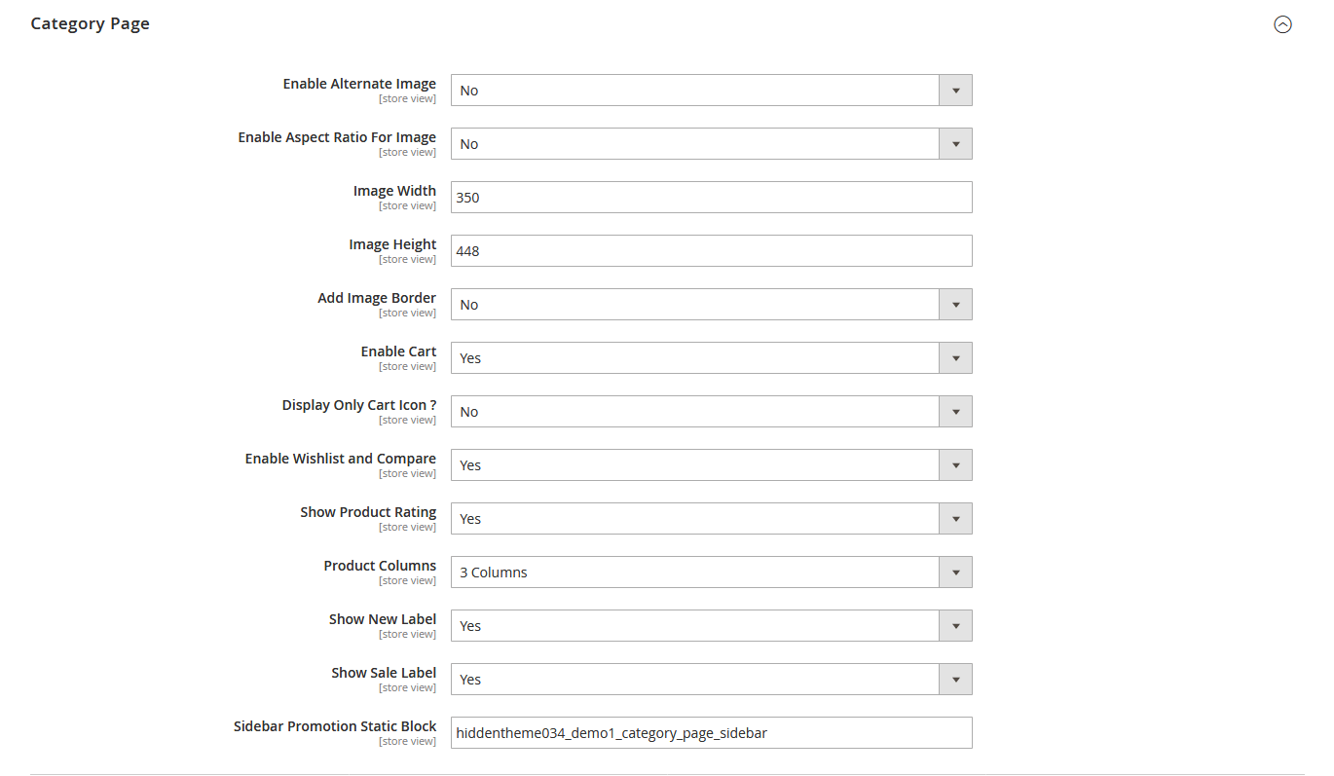Open the Product Columns dropdown
The width and height of the screenshot is (1334, 776).
click(x=956, y=572)
